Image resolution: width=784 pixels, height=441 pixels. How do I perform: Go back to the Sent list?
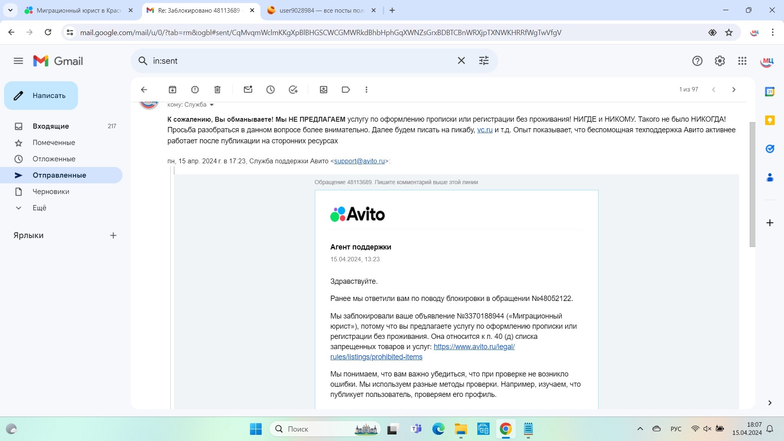tap(144, 89)
